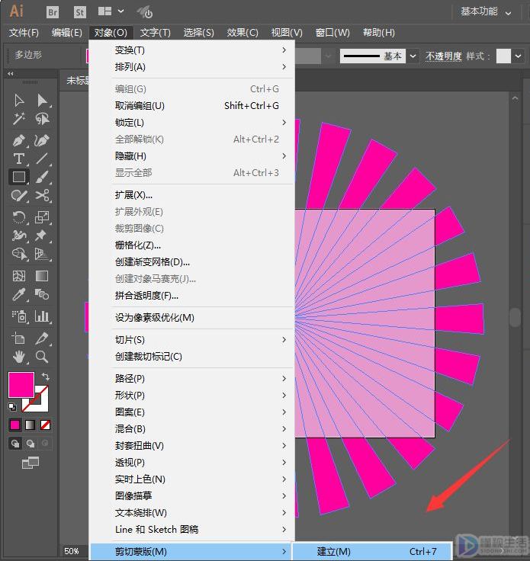Viewport: 530px width, 561px height.
Task: Select the Type tool
Action: pos(19,159)
